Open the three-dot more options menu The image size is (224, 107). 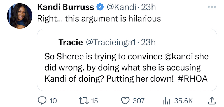(212, 6)
